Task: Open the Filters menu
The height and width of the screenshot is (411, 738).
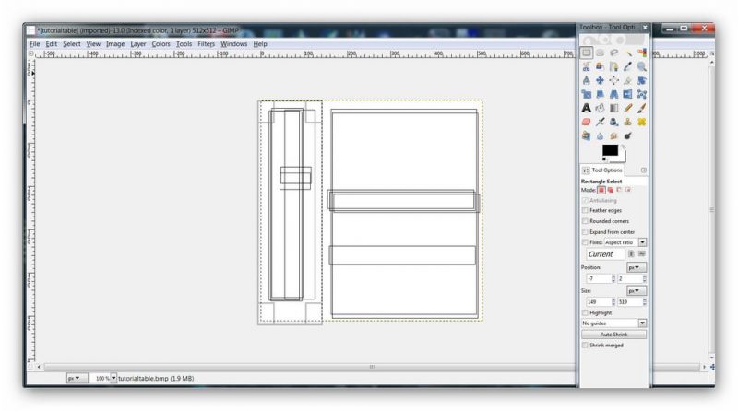Action: 206,43
